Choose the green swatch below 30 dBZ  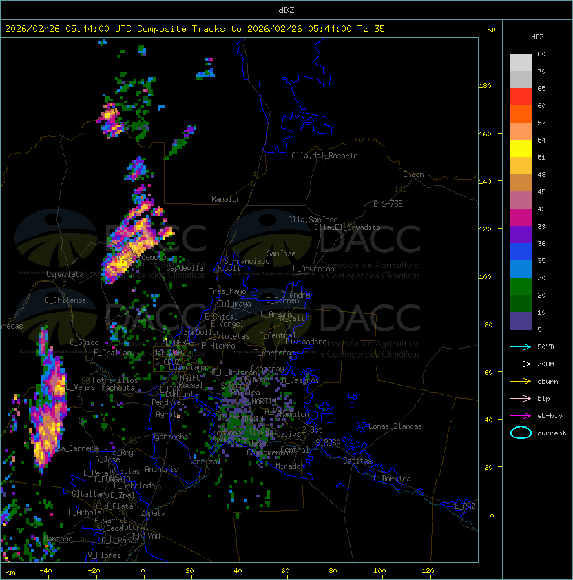pyautogui.click(x=521, y=287)
